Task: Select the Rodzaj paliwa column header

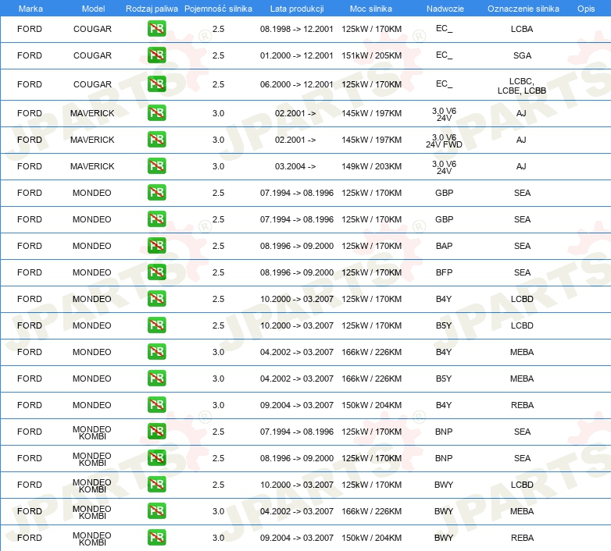Action: (152, 9)
